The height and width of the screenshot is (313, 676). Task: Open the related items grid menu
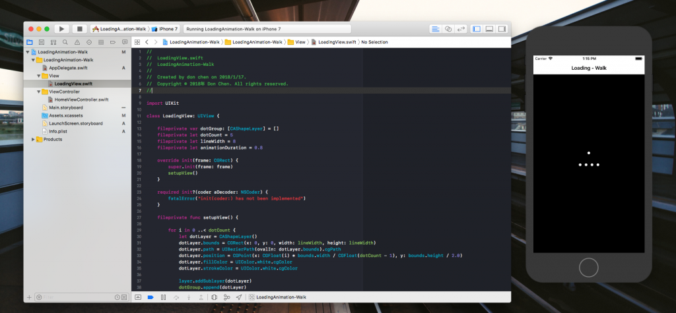[x=137, y=42]
